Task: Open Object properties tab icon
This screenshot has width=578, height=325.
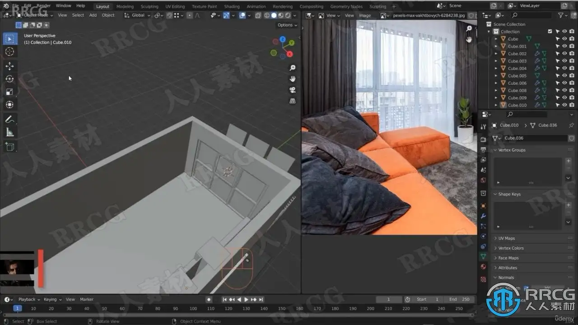Action: (x=483, y=206)
